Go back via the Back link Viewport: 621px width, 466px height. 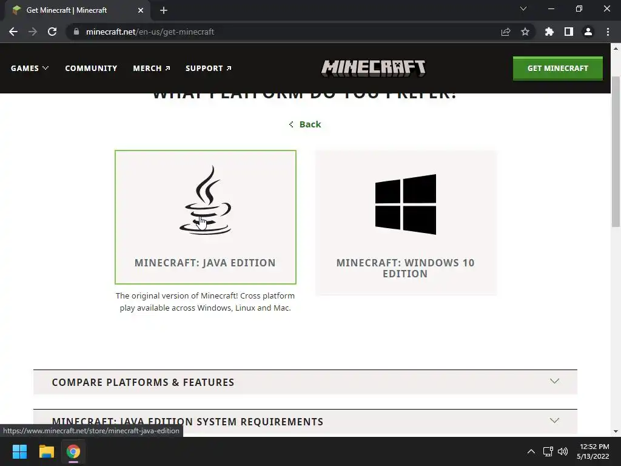[305, 124]
